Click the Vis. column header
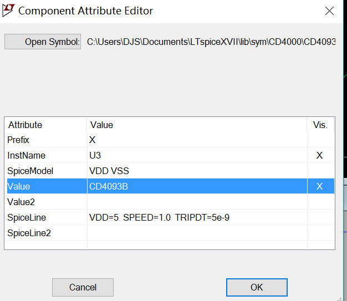 (320, 125)
